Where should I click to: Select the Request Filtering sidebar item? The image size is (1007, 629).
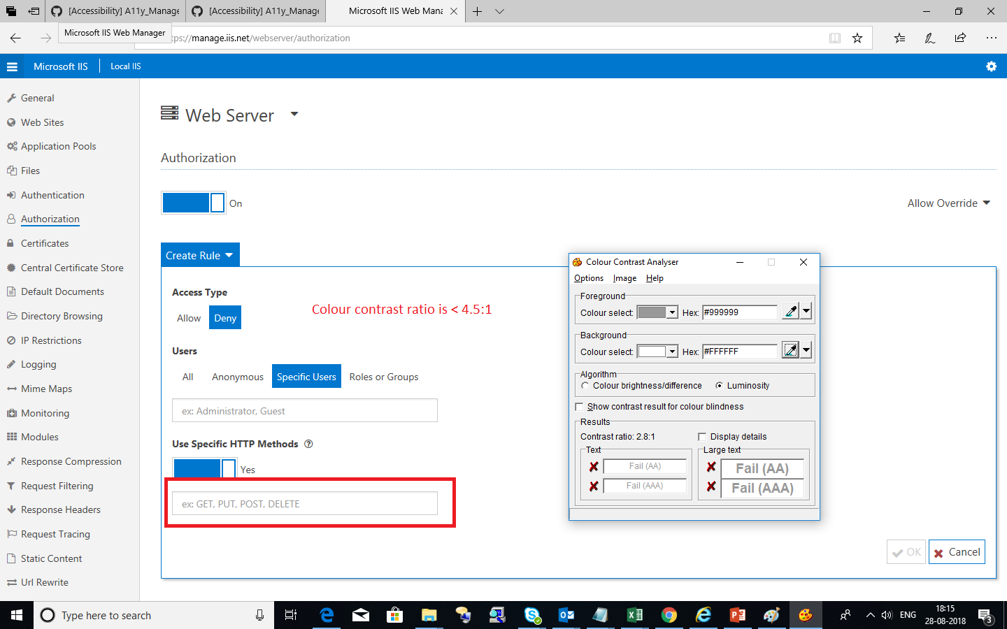point(58,485)
